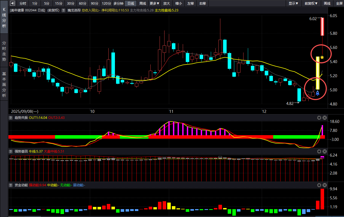This screenshot has height=217, width=344.
Task: Click the 资金动能 indicator name
Action: [x=21, y=185]
